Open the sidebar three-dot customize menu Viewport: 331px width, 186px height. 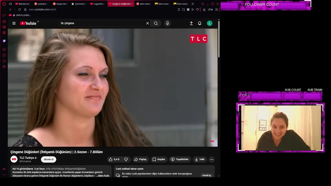(x=4, y=175)
